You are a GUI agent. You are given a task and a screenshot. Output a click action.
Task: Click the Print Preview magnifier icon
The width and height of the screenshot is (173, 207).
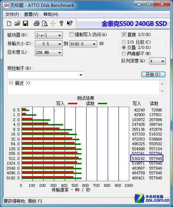(x=45, y=24)
